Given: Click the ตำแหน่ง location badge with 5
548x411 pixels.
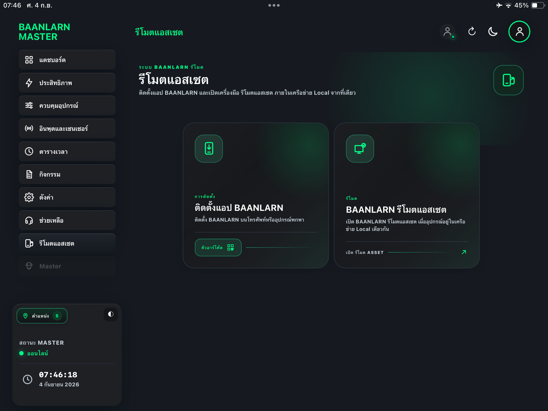Looking at the screenshot, I should click(x=42, y=316).
